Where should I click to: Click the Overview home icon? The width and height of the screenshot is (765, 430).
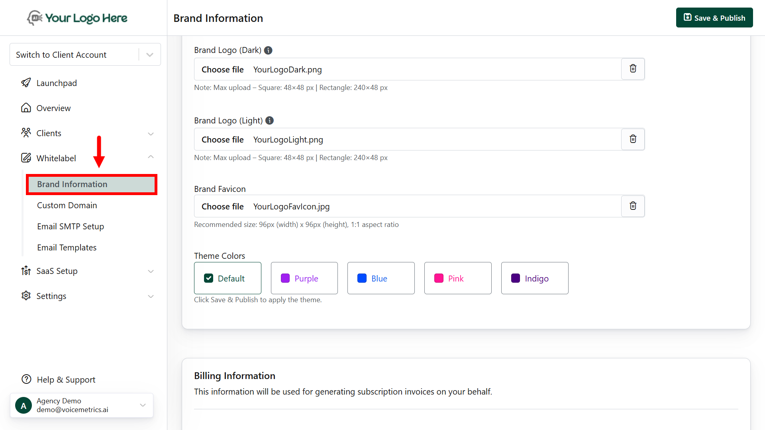point(26,108)
